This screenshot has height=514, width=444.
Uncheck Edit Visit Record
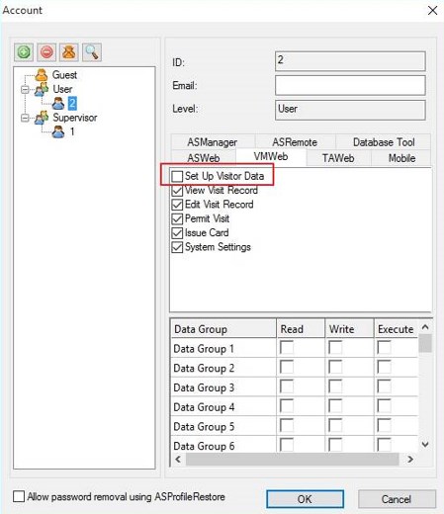point(177,205)
